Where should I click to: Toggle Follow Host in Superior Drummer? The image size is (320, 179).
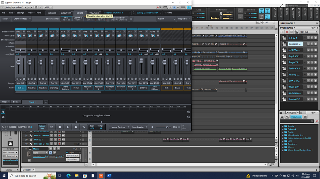click(x=42, y=127)
